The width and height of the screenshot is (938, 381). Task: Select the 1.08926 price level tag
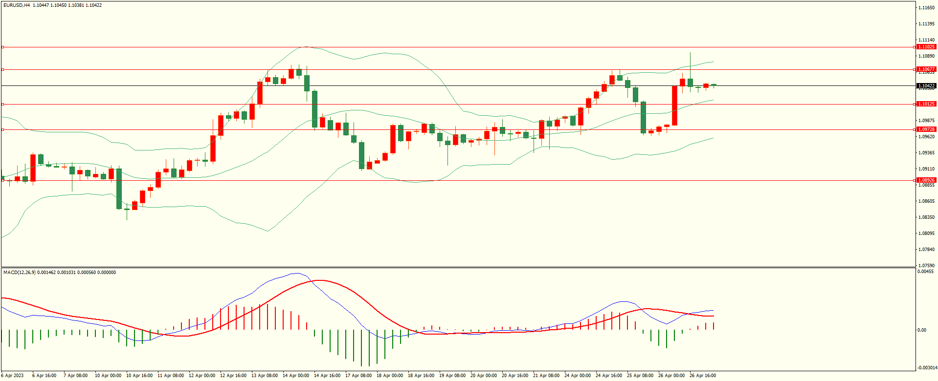point(926,180)
